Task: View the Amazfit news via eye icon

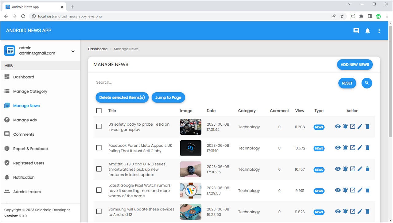Action: tap(338, 169)
